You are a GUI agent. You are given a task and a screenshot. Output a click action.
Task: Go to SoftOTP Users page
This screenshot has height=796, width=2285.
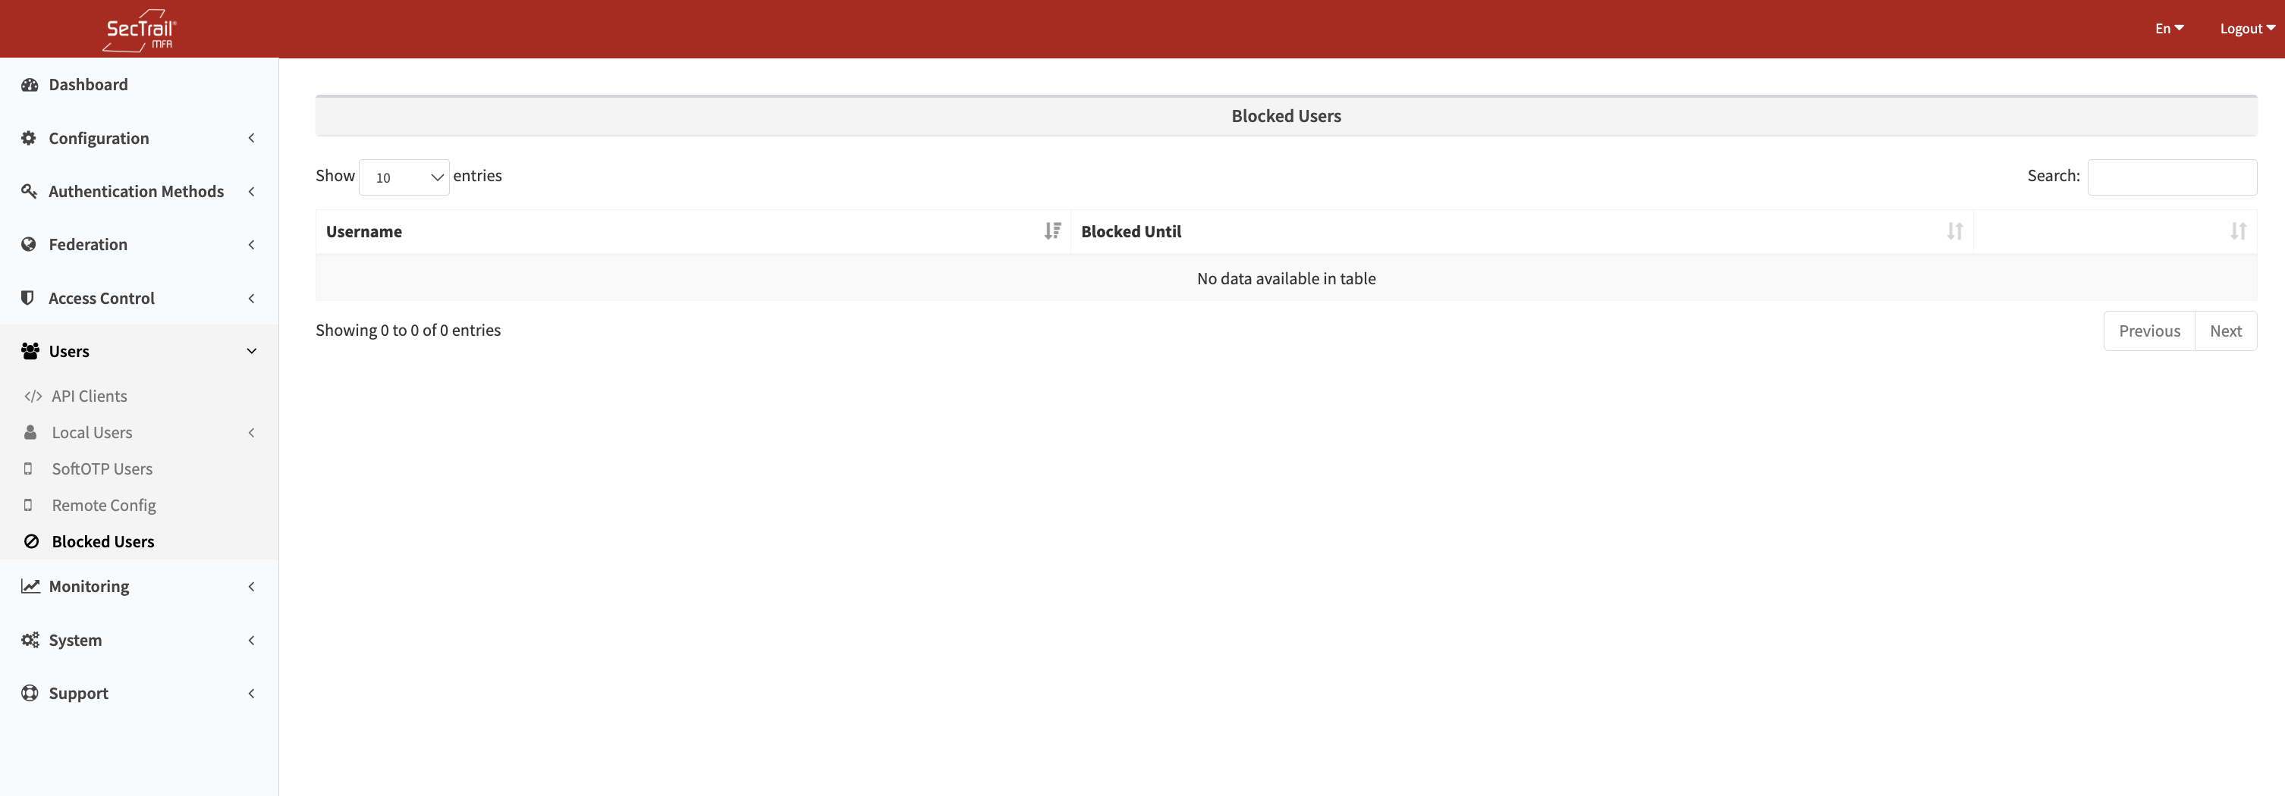(101, 469)
